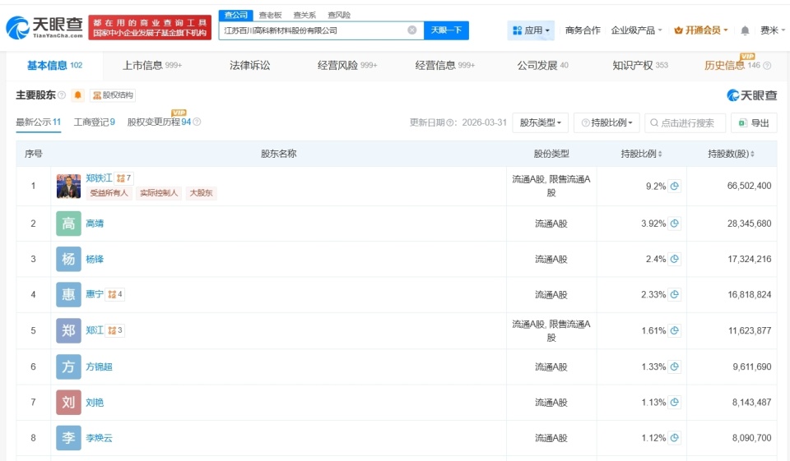Open the 持股比例 filter dropdown
The image size is (790, 461).
606,122
